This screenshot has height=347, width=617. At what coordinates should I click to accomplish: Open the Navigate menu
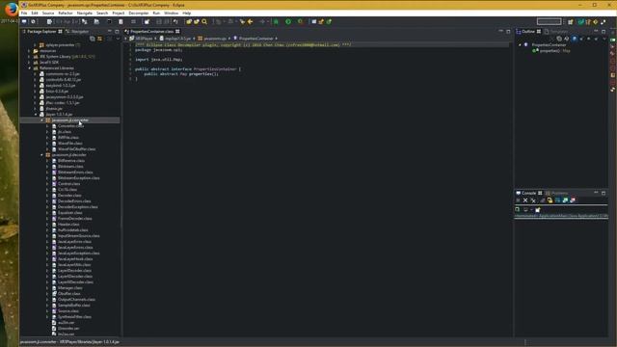(85, 13)
